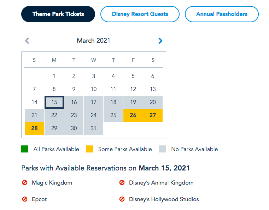Click gray No Parks Available swatch

pos(163,149)
